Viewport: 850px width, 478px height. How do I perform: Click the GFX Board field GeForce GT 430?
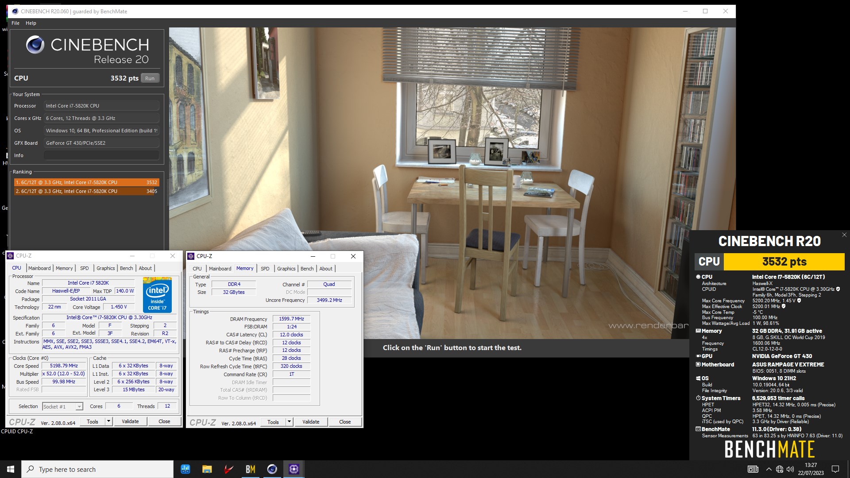pyautogui.click(x=101, y=143)
